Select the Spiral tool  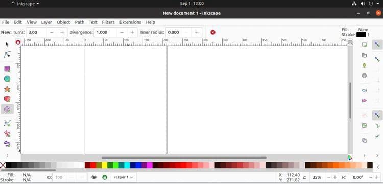click(x=7, y=109)
